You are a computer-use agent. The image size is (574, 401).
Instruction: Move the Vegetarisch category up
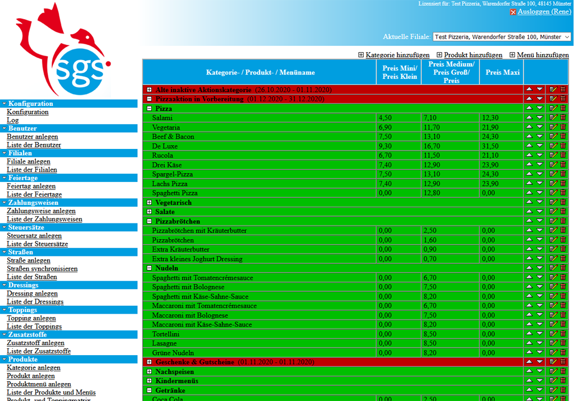[x=529, y=202]
